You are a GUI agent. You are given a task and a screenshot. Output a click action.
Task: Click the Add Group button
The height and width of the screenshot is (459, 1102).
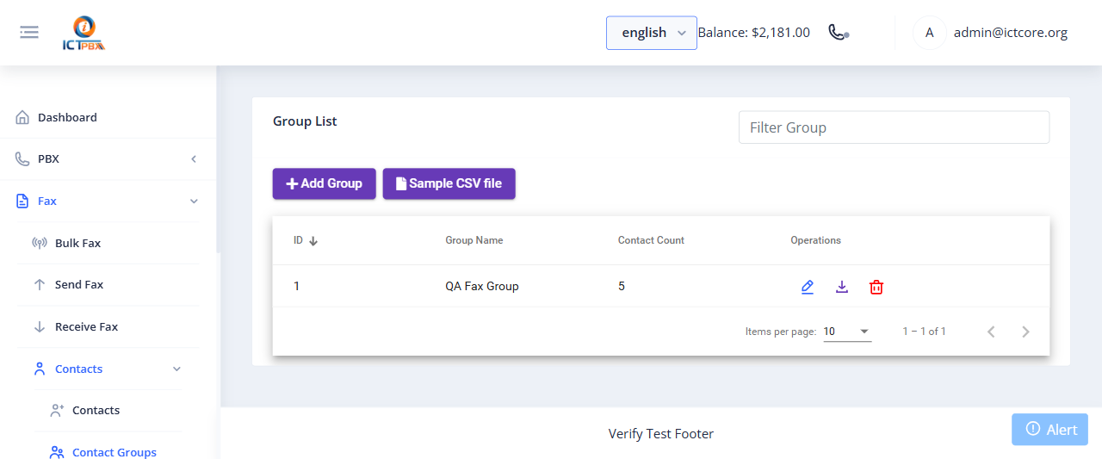325,183
